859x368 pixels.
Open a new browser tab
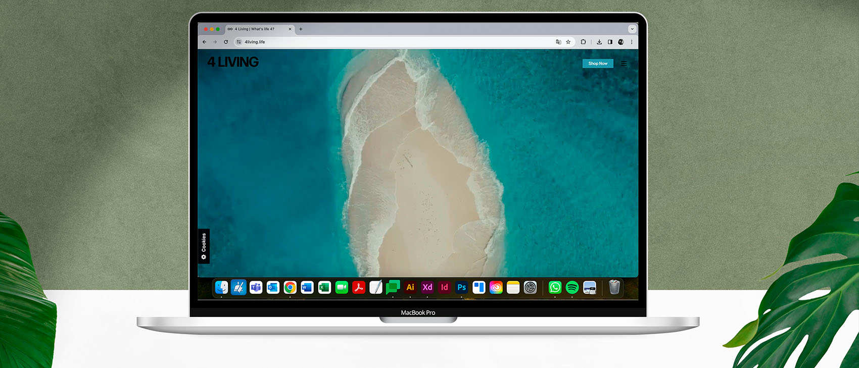coord(301,29)
